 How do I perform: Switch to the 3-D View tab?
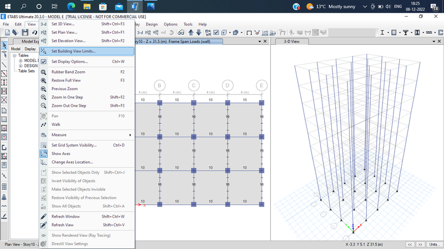coord(291,41)
